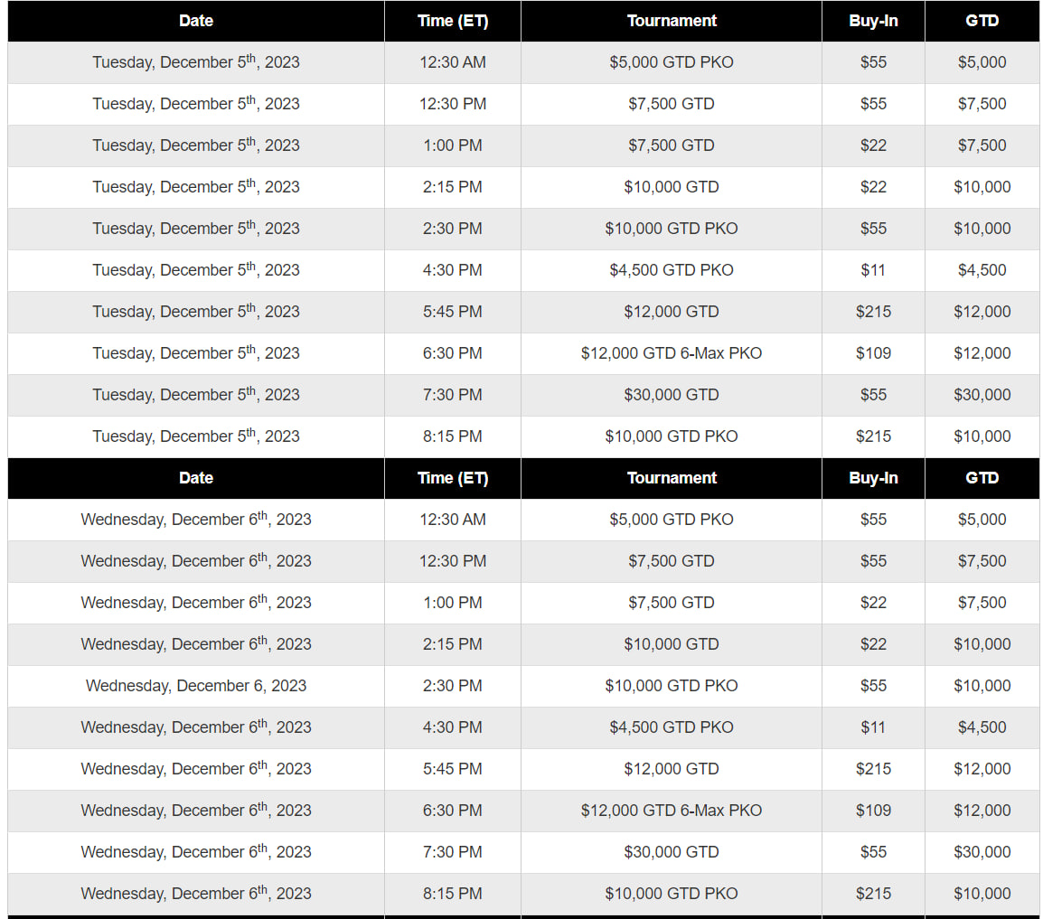Click the $11 buy-in in Tuesday's 4:30 PM row
This screenshot has height=919, width=1043.
click(x=873, y=270)
